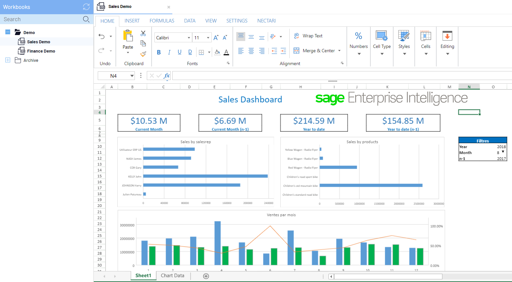
Task: Click the increase indent icon
Action: coord(283,51)
